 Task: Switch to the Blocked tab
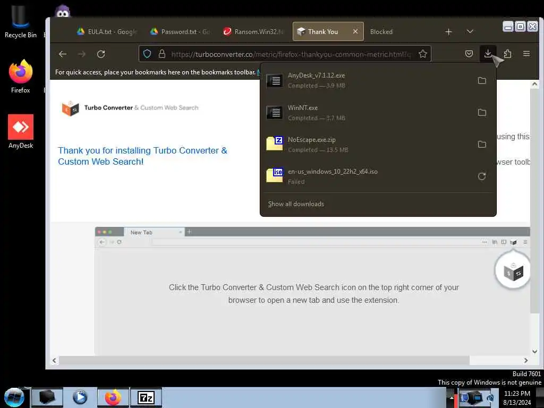(381, 31)
